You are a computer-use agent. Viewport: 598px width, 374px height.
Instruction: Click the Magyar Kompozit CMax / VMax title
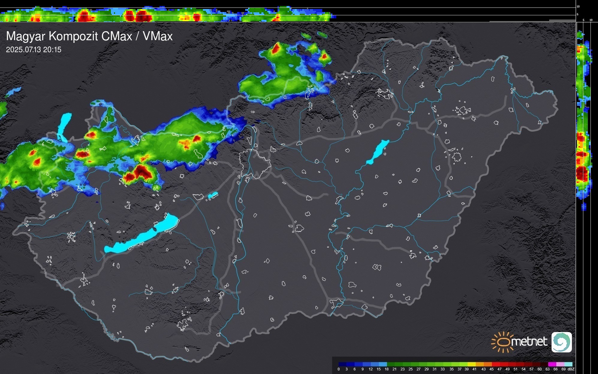click(x=89, y=36)
